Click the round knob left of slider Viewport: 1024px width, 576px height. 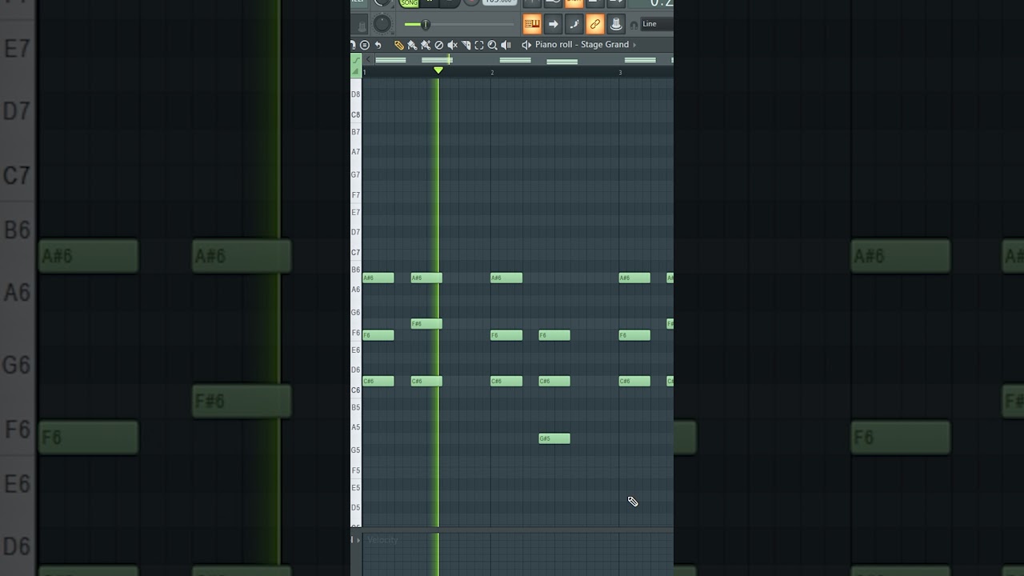point(382,24)
